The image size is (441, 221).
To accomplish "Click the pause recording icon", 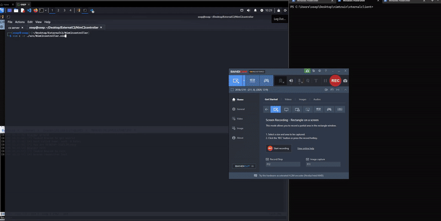I will click(x=325, y=80).
